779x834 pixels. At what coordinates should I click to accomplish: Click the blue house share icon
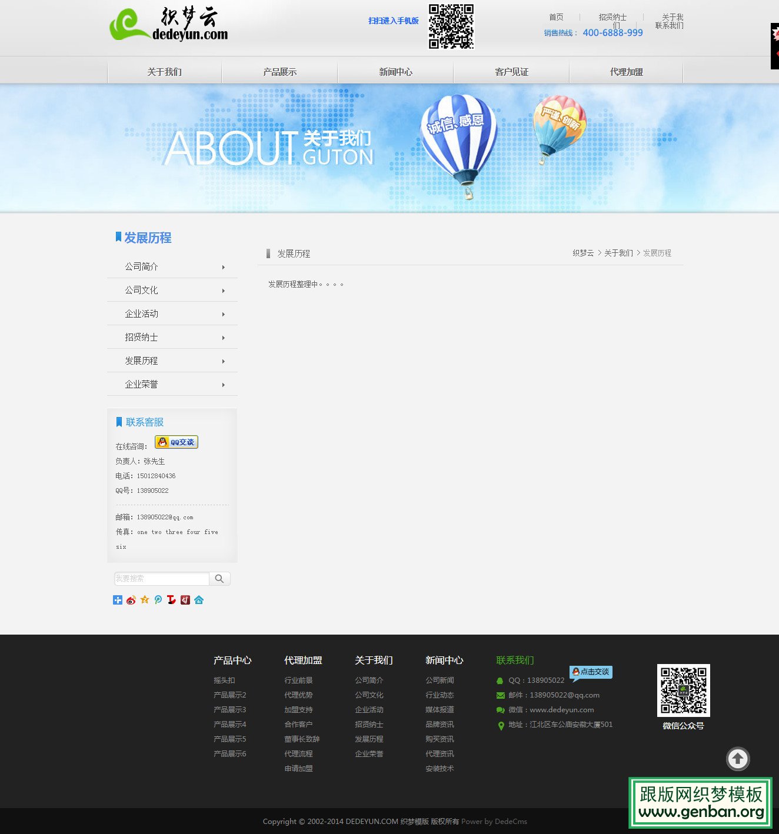tap(199, 600)
